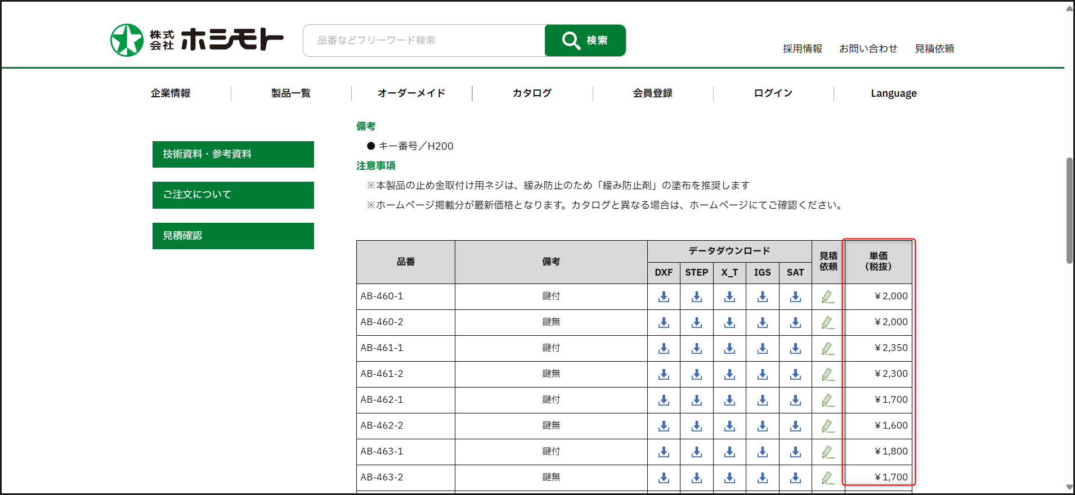Screen dimensions: 1075x495
Task: Select price ¥2,350 for AB-461-1
Action: pos(891,348)
